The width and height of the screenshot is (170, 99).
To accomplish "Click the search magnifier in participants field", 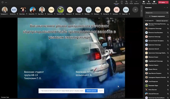I will tap(167, 13).
